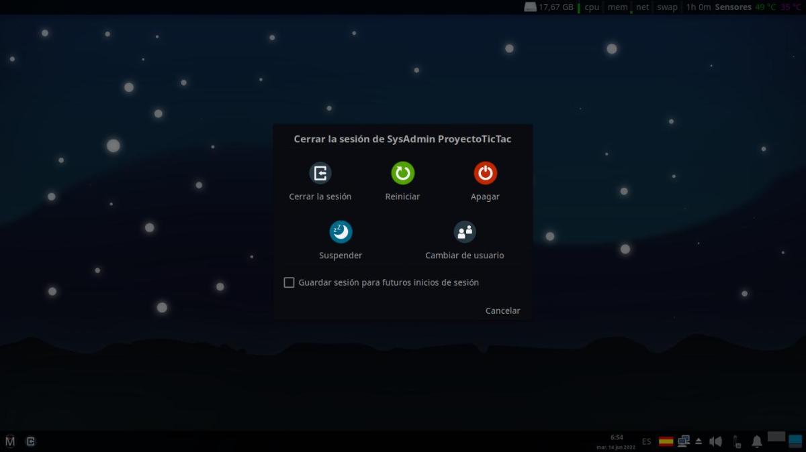Enable Guardar sesión para futuros inicios checkbox
Image resolution: width=806 pixels, height=452 pixels.
tap(289, 283)
